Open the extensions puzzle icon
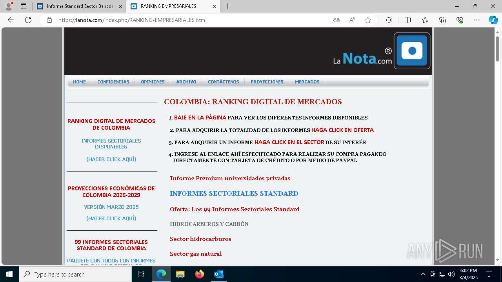 [x=389, y=20]
